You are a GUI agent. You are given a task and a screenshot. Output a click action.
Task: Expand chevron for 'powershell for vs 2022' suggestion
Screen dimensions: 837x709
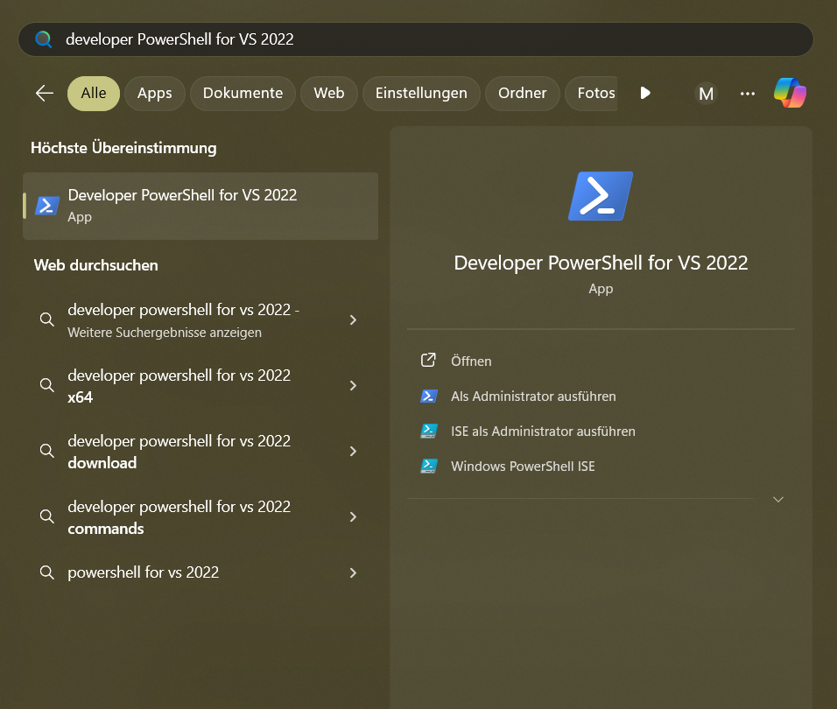[x=353, y=573]
